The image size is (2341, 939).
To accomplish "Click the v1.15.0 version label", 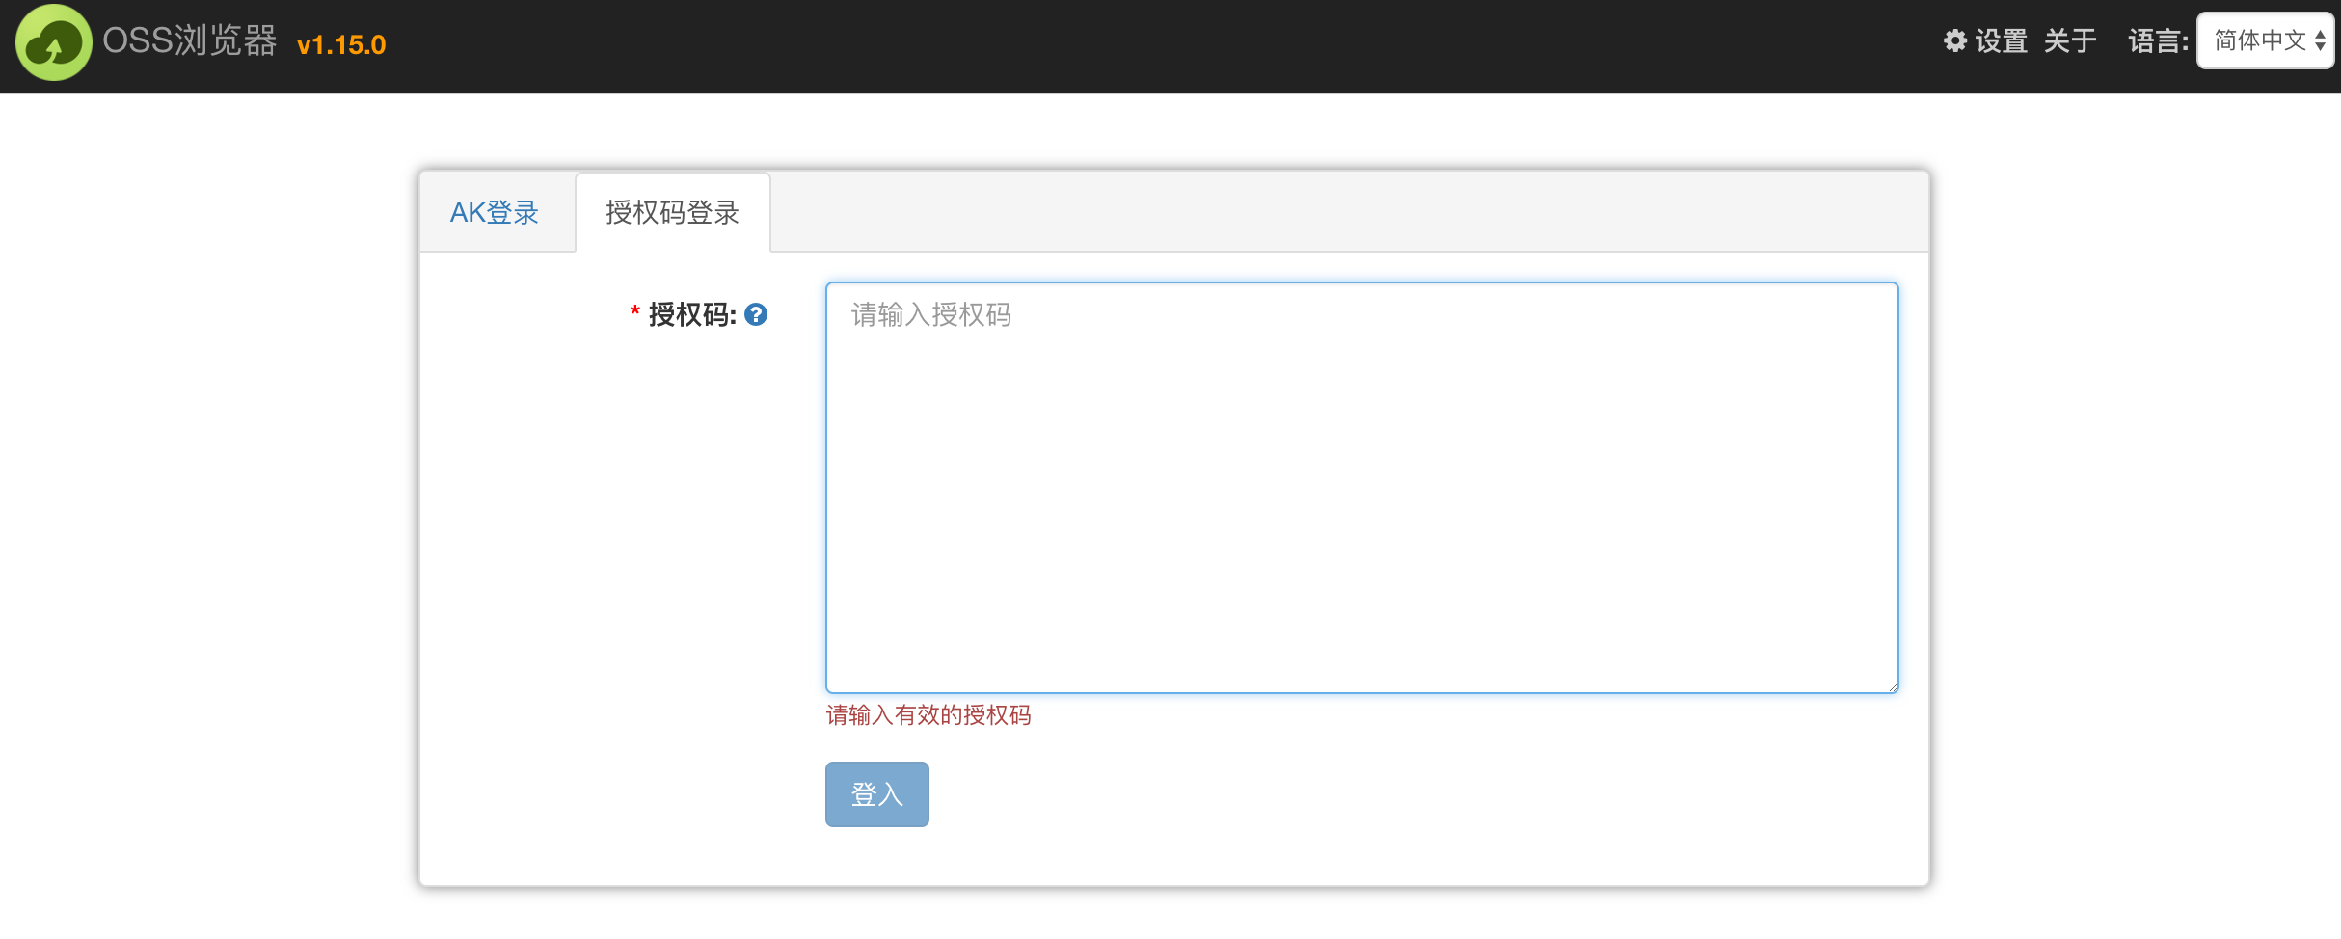I will pos(340,44).
